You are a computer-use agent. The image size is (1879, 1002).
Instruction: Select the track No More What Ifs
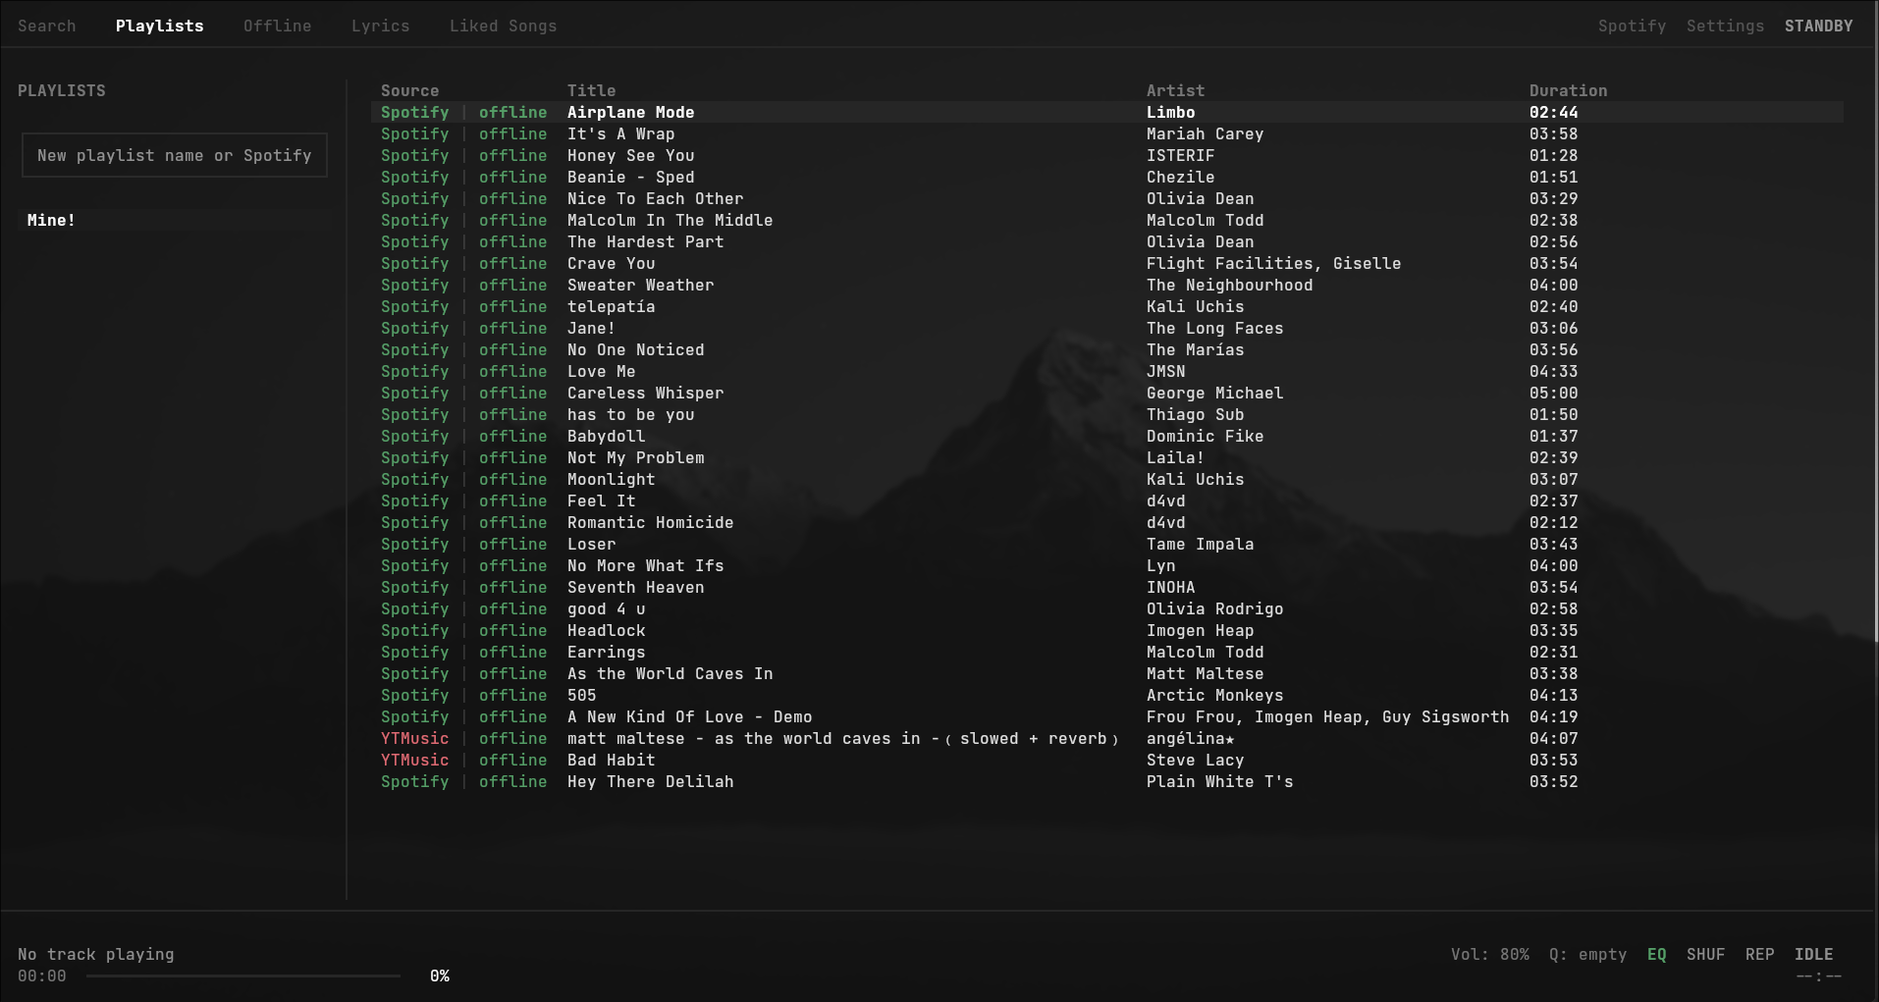1107,565
